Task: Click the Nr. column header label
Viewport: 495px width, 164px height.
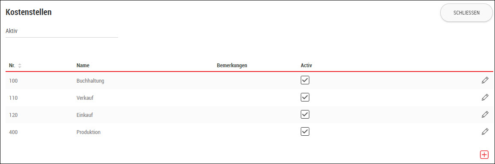Action: click(12, 66)
